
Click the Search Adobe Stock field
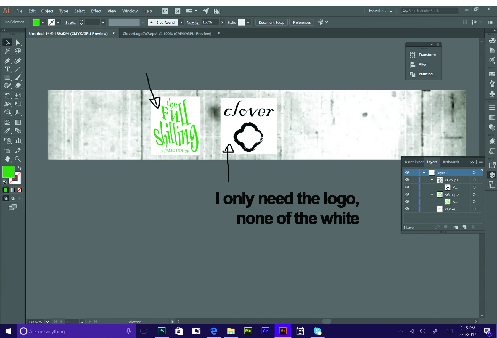click(430, 11)
